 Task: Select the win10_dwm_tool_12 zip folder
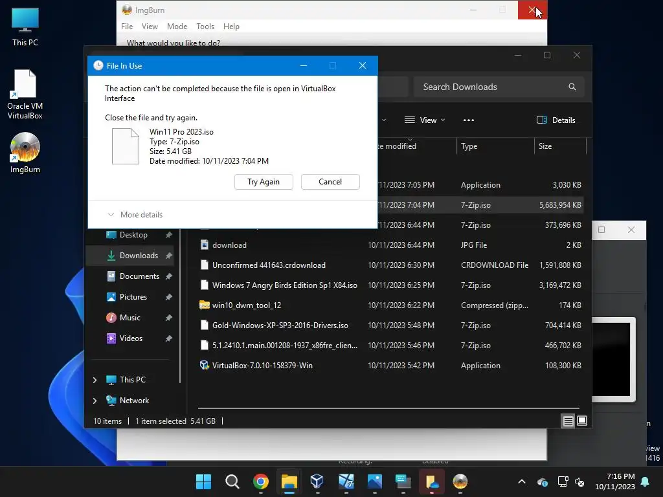click(x=390, y=305)
